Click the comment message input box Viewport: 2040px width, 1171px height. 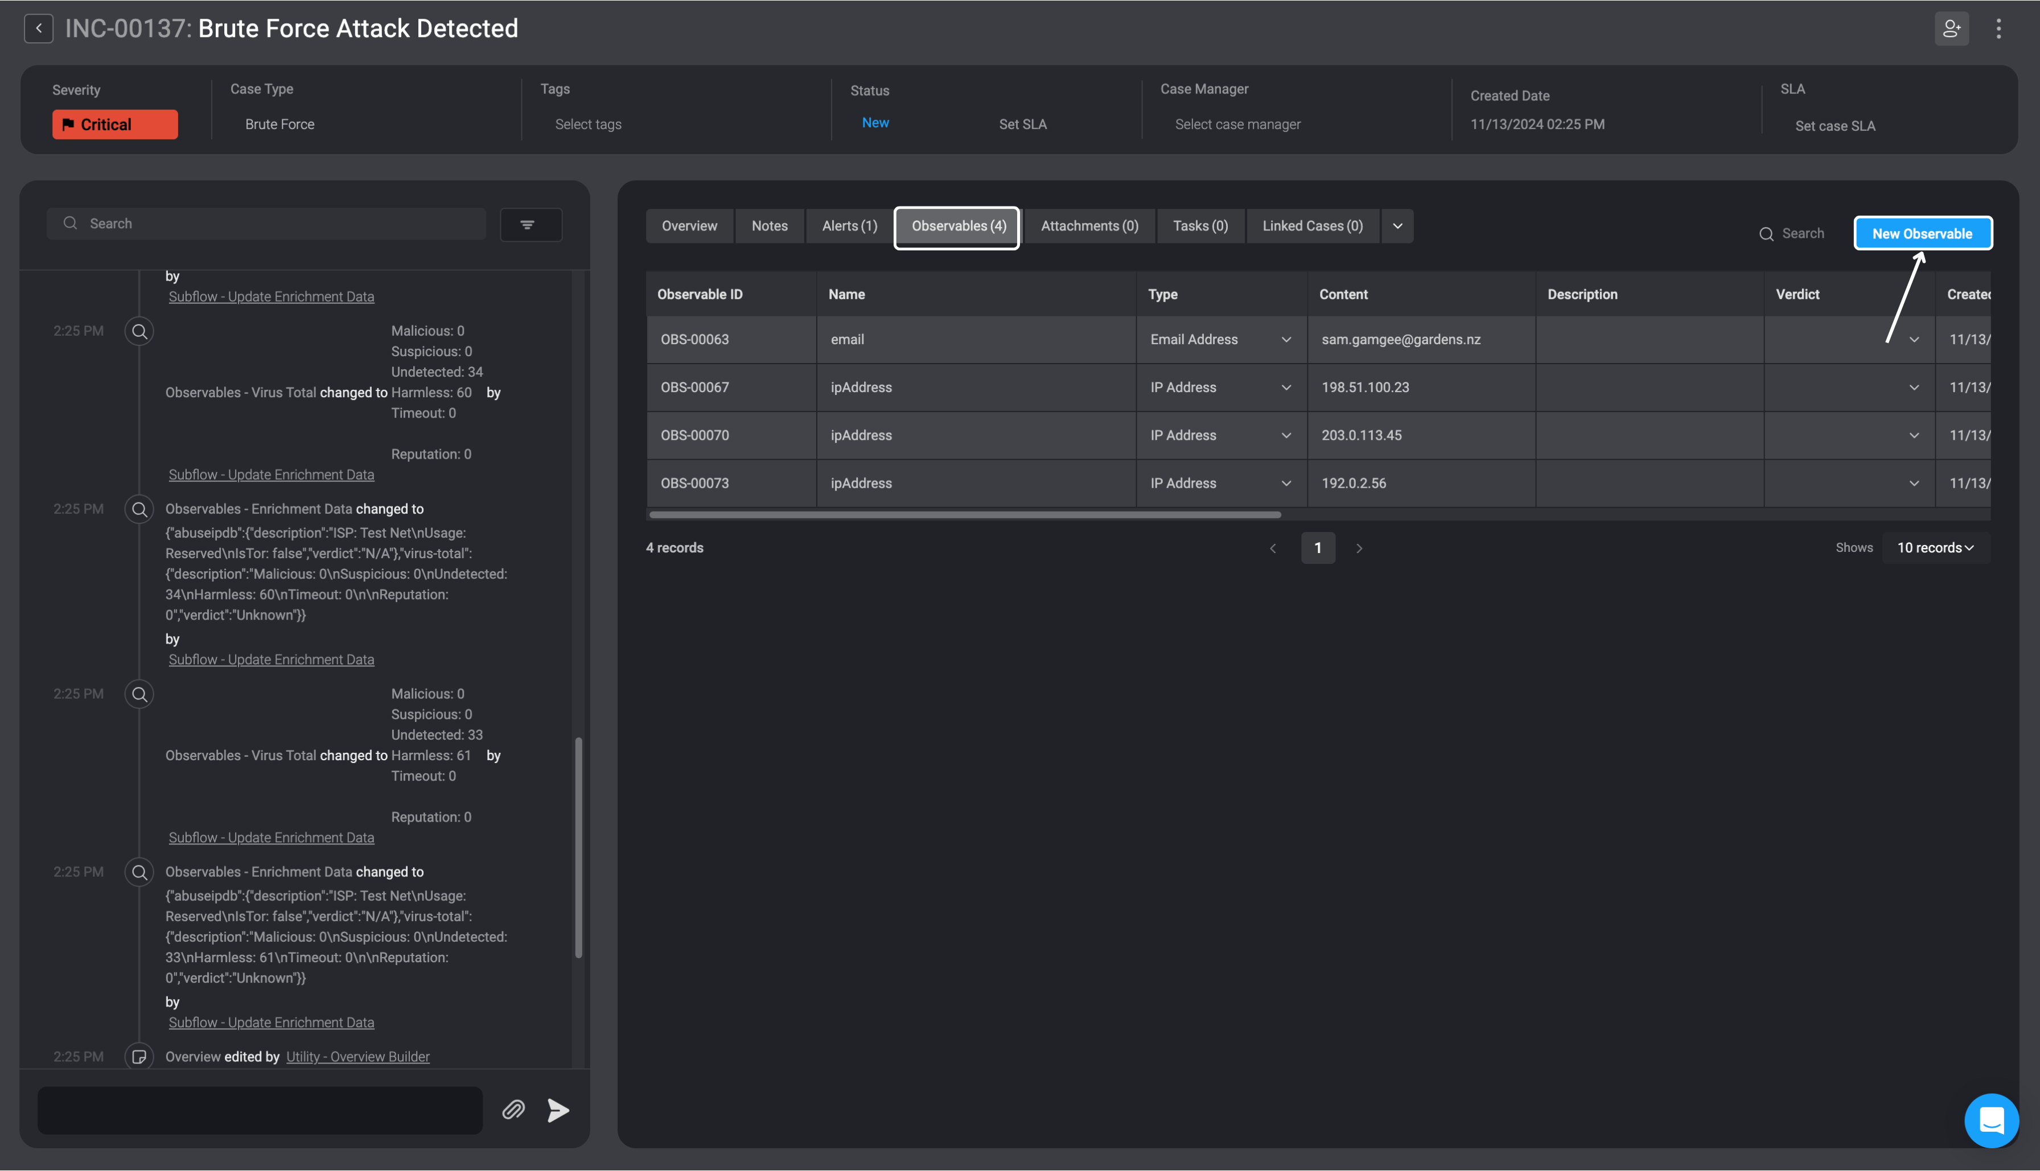260,1110
